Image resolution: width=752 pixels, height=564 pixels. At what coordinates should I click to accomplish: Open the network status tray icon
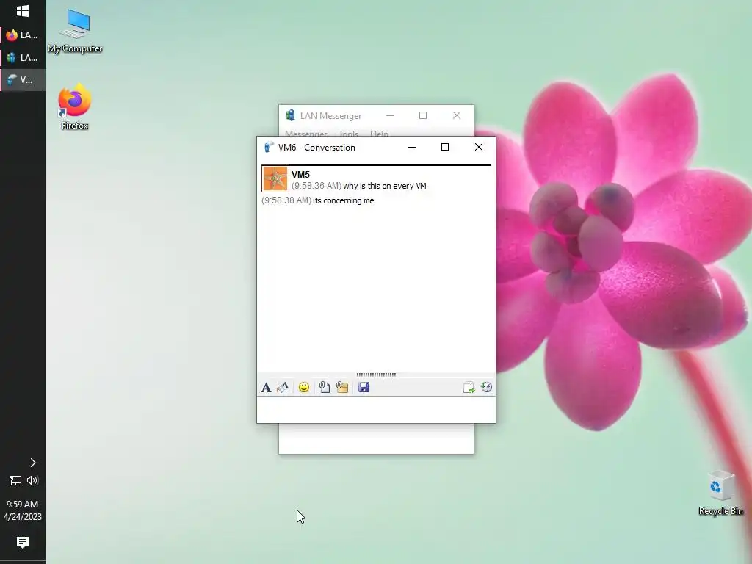(x=15, y=480)
